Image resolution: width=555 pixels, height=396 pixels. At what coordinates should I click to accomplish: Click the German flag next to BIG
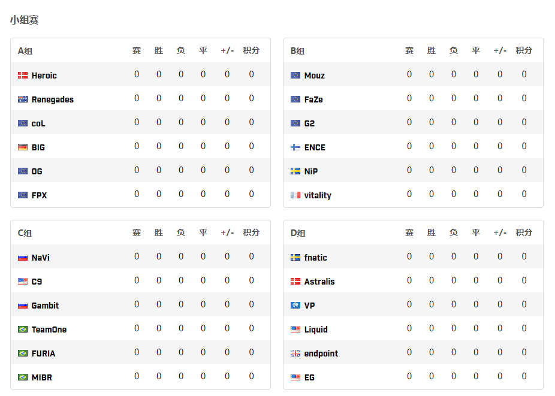point(23,147)
